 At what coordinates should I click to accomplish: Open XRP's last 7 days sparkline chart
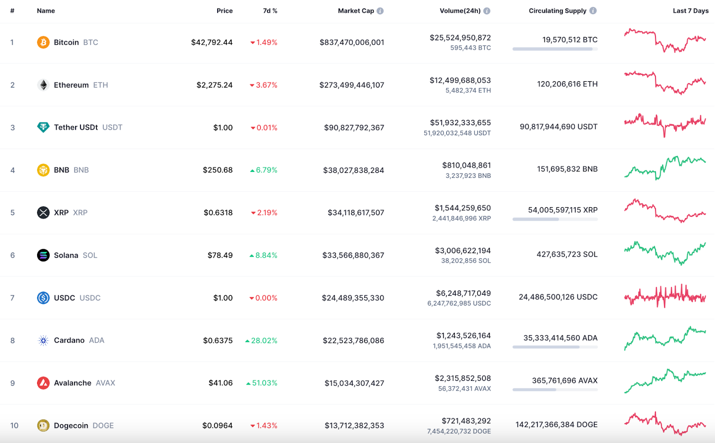665,211
